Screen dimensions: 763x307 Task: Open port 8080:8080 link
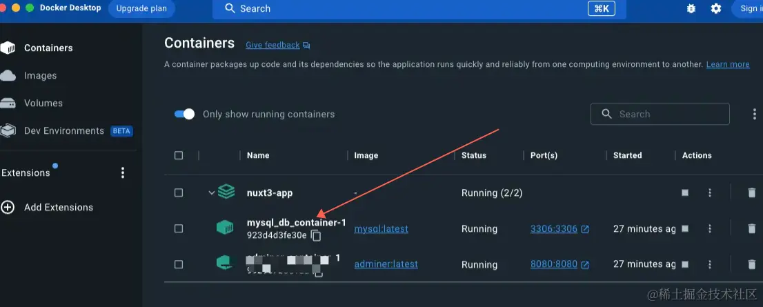click(x=554, y=264)
